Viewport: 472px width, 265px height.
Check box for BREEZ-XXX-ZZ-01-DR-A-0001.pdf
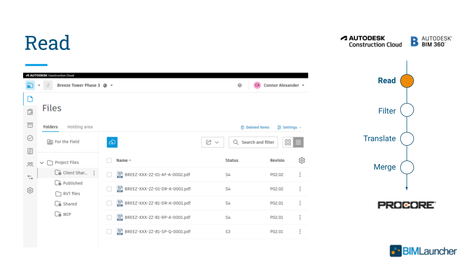point(109,189)
